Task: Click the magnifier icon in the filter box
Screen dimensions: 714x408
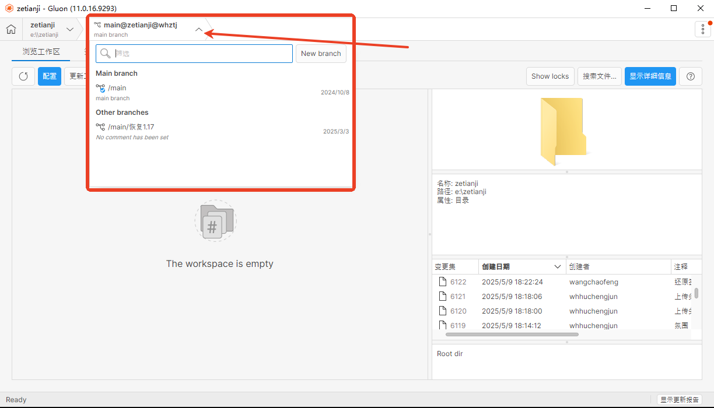Action: (x=105, y=54)
